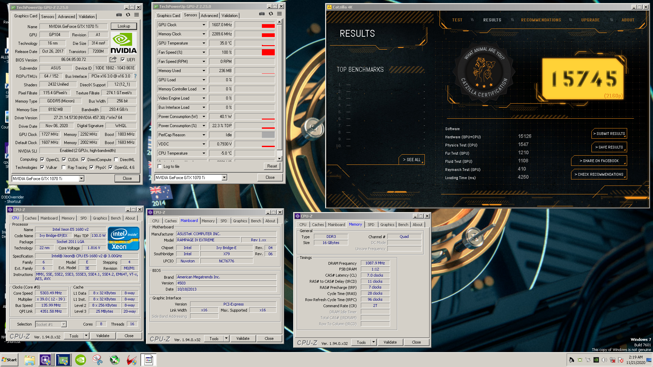Expand the Memory Clock sensor dropdown
Screen dimensions: 653x367
[204, 34]
